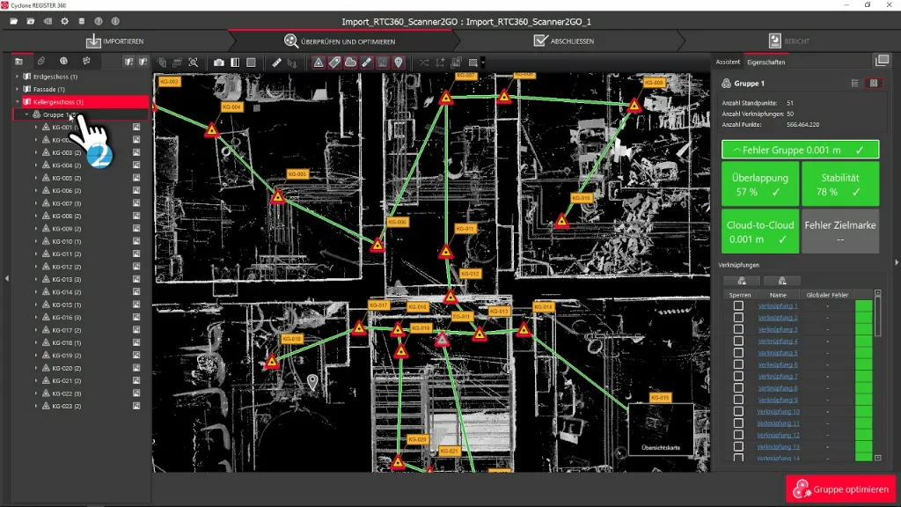Switch to grid view in Gruppe 1 panel
901x507 pixels.
[x=874, y=83]
